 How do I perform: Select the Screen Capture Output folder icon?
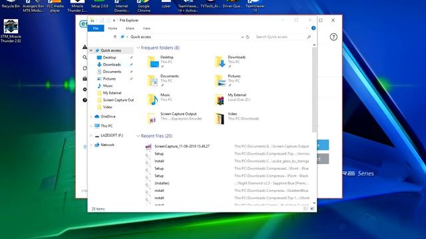[x=152, y=119]
